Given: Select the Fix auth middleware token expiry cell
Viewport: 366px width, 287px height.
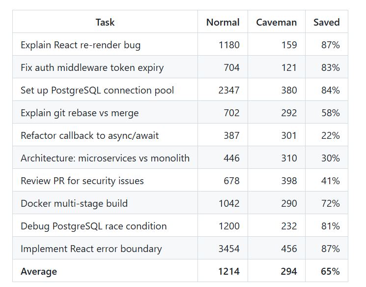Looking at the screenshot, I should [x=105, y=67].
